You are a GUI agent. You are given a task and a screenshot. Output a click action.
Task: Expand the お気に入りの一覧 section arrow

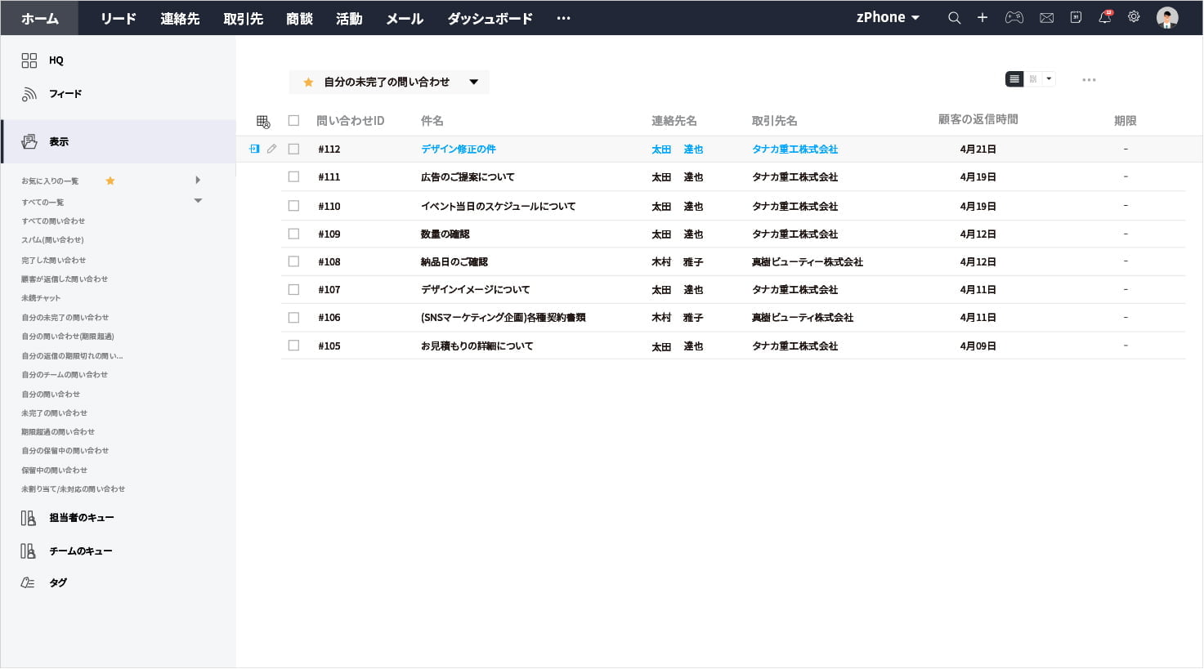point(198,181)
